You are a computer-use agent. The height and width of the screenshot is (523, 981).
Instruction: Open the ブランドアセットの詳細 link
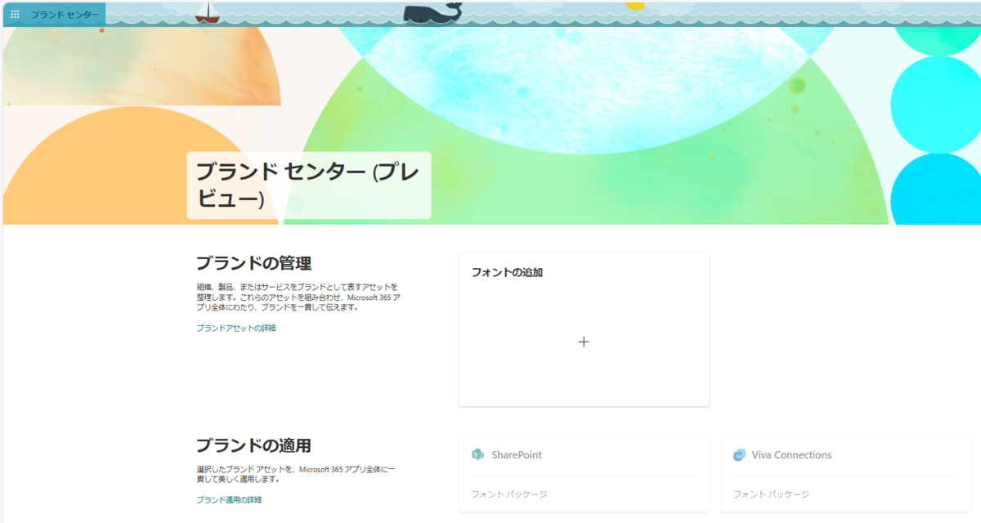pos(236,328)
